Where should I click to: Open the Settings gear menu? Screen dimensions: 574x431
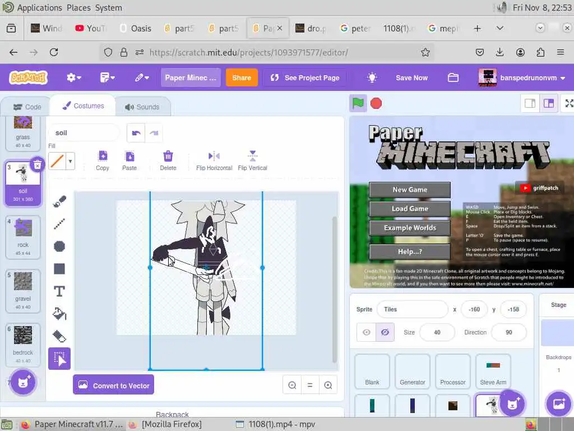(74, 77)
